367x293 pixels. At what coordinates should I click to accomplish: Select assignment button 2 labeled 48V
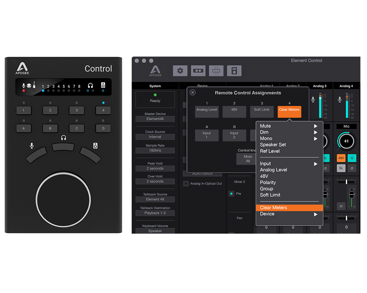click(x=234, y=112)
